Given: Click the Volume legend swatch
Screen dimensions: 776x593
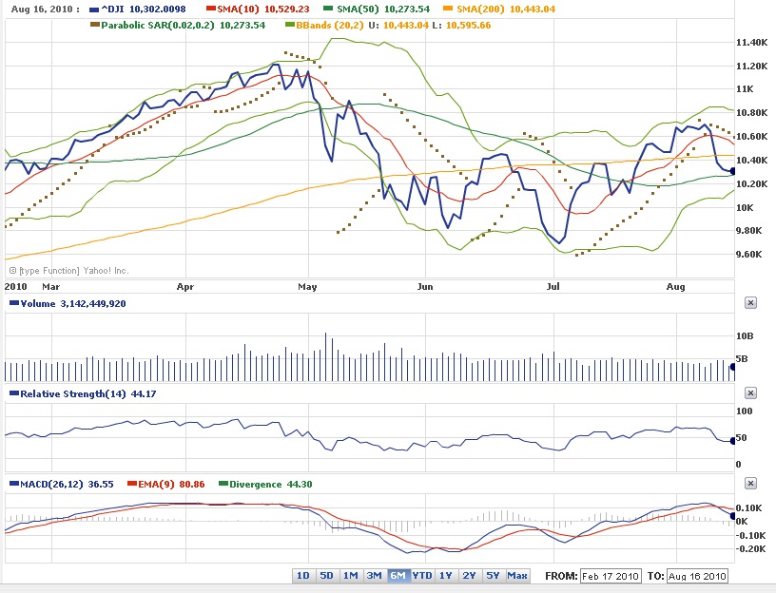Looking at the screenshot, I should tap(14, 303).
